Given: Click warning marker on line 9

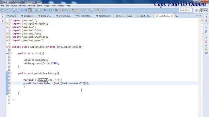Looking at the screenshot, I should coord(7,47).
